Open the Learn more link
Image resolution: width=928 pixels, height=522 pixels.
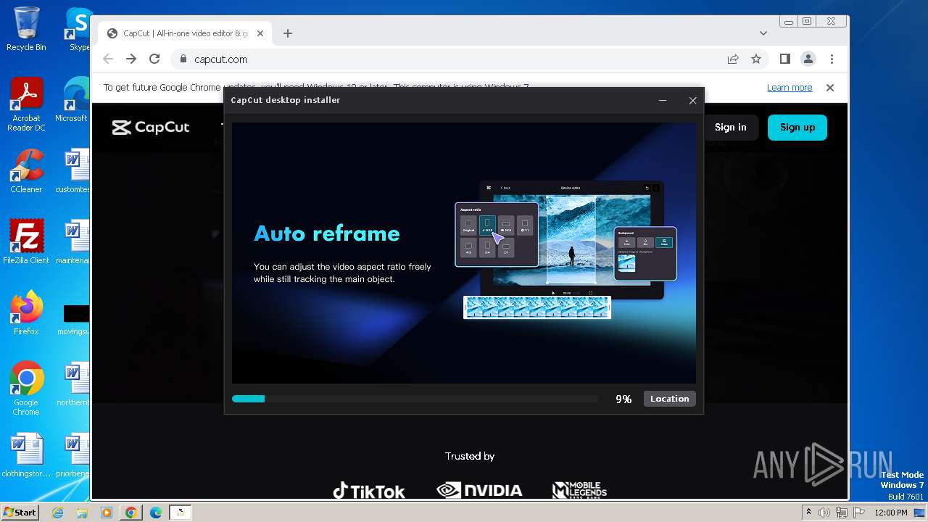[x=790, y=87]
